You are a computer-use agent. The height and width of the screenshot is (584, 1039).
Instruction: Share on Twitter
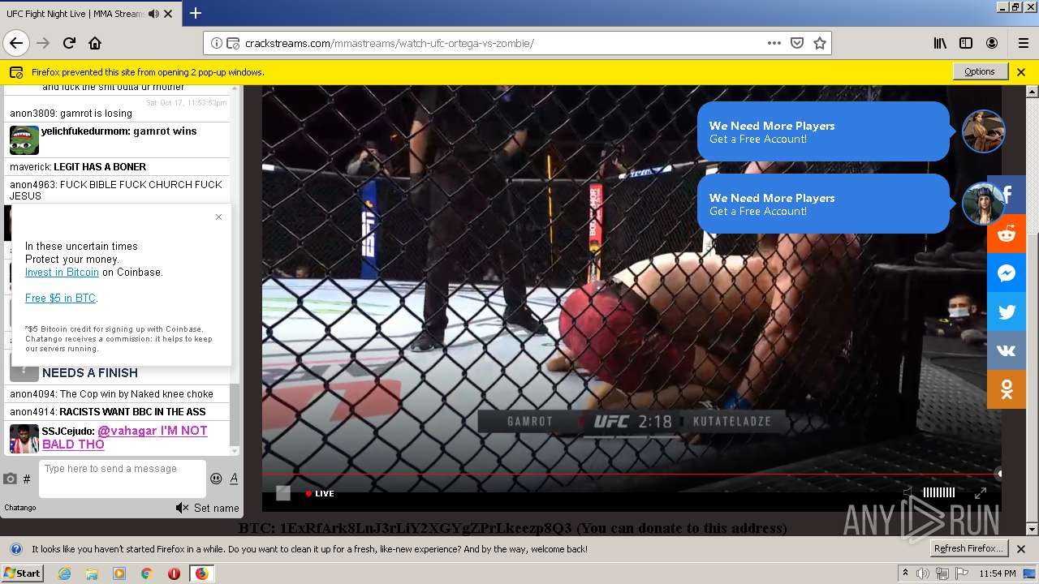[1007, 312]
